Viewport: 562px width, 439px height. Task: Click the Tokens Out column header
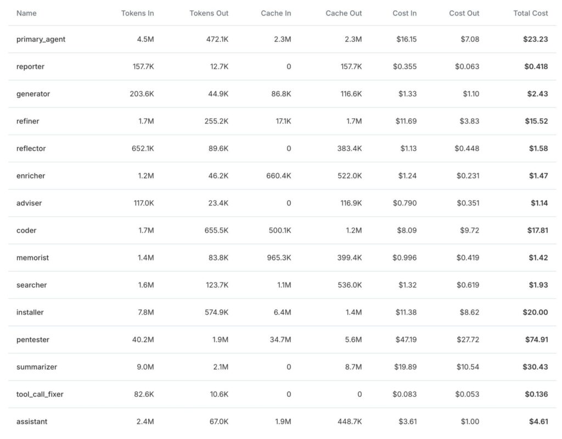coord(209,13)
